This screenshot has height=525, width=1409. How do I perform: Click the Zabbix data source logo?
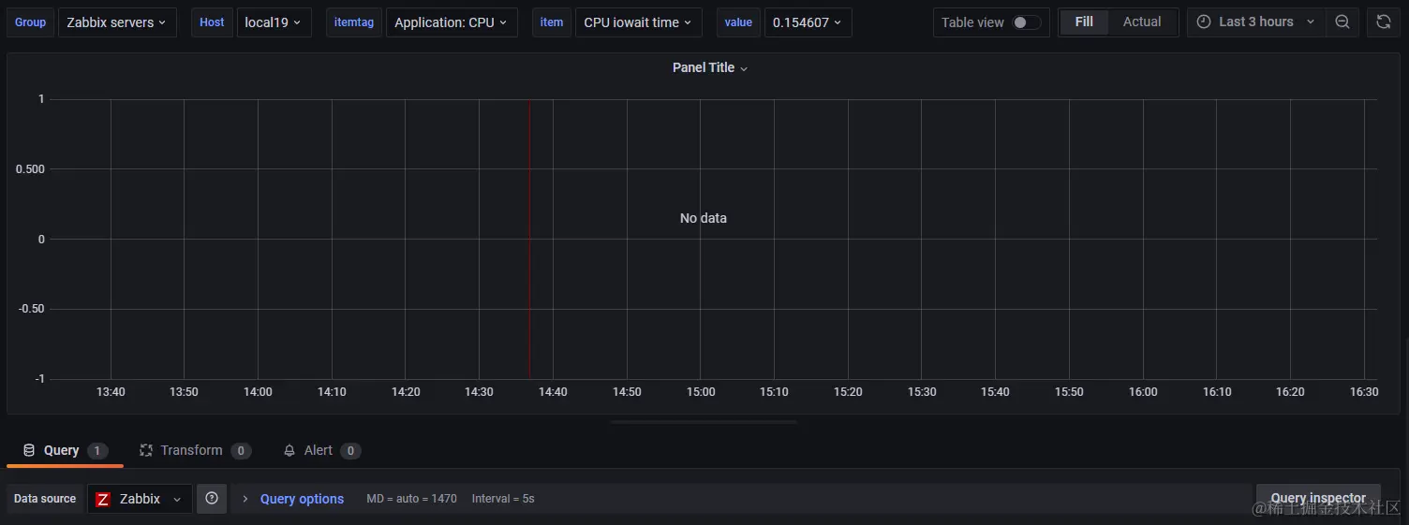(x=103, y=500)
